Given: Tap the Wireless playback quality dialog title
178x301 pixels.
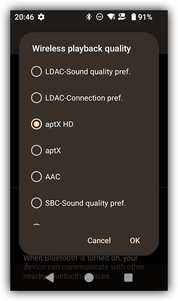Looking at the screenshot, I should pyautogui.click(x=82, y=49).
